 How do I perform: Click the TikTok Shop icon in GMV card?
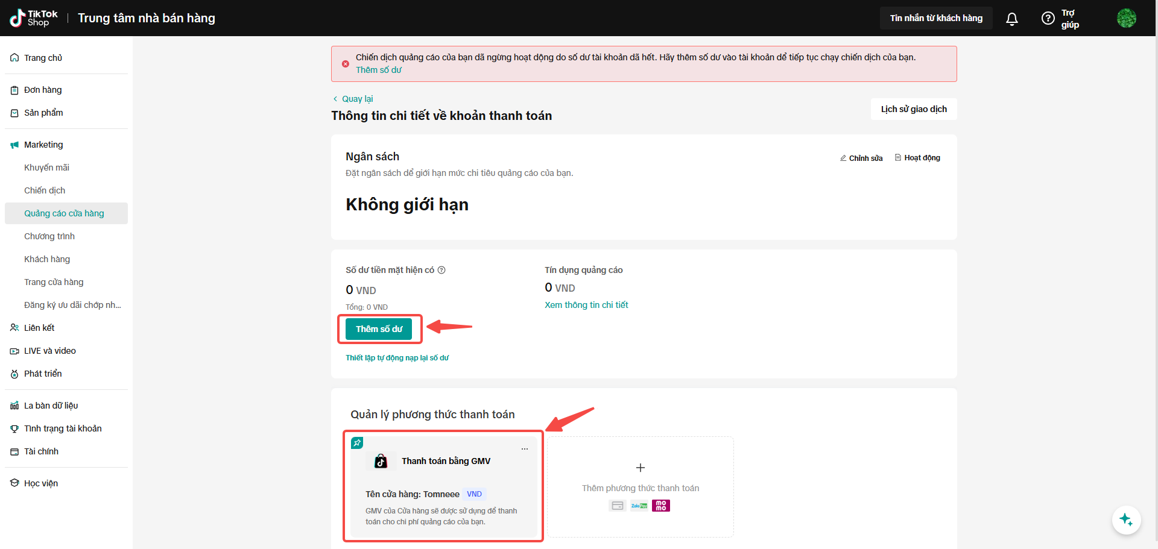381,461
